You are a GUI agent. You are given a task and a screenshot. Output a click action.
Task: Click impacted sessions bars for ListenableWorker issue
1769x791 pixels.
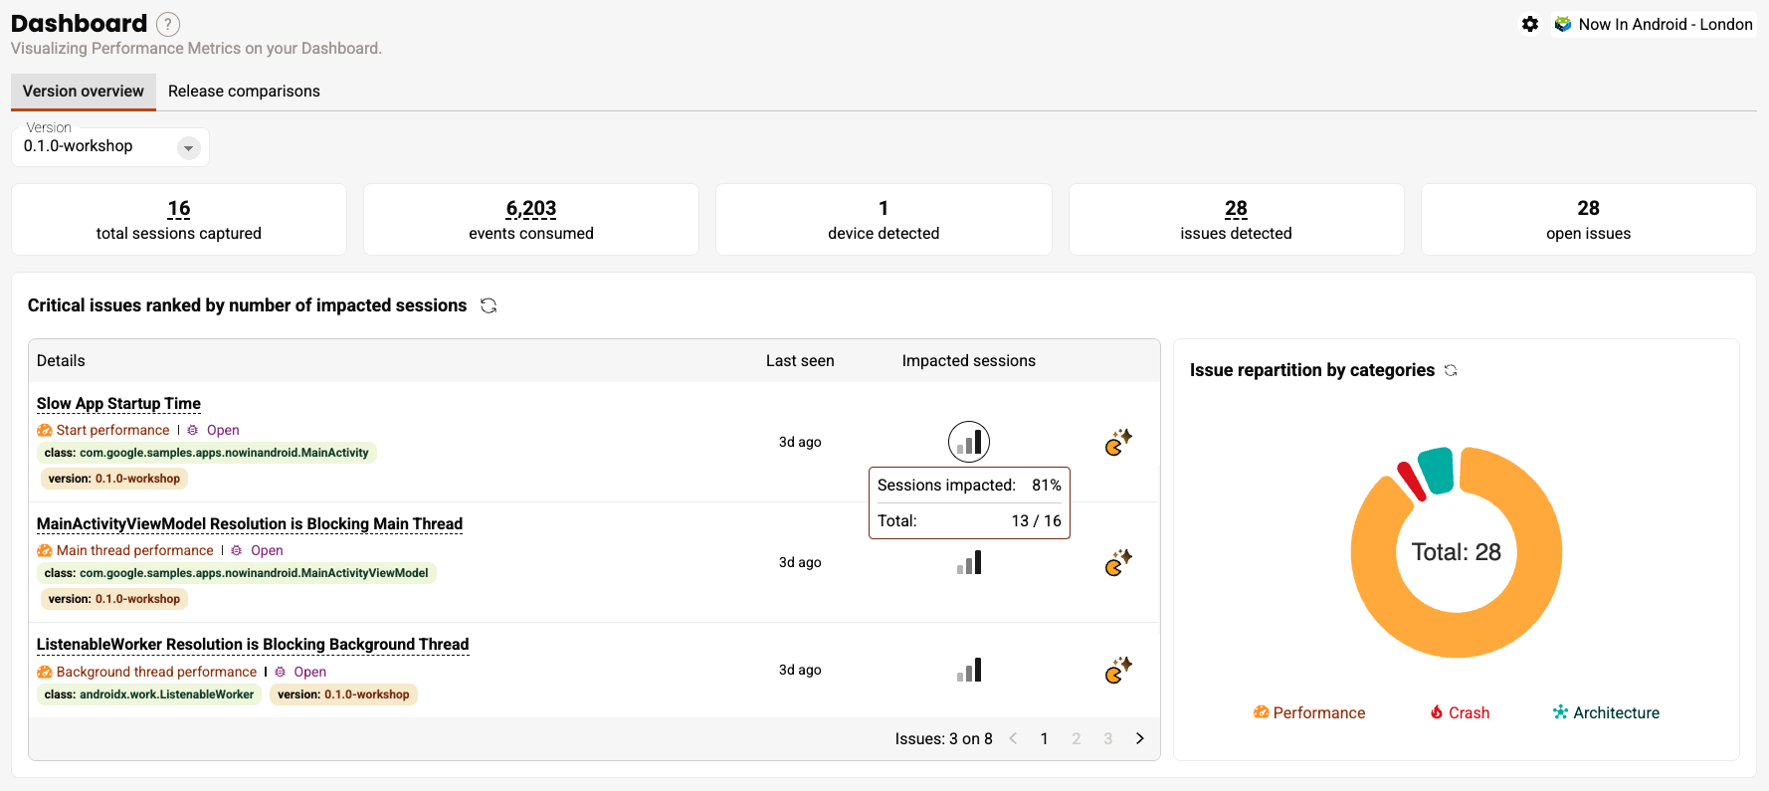[969, 670]
